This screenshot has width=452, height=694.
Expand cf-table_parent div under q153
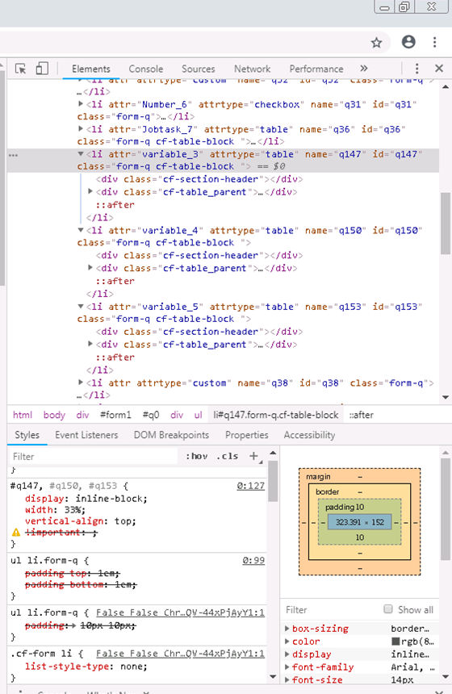(x=90, y=344)
